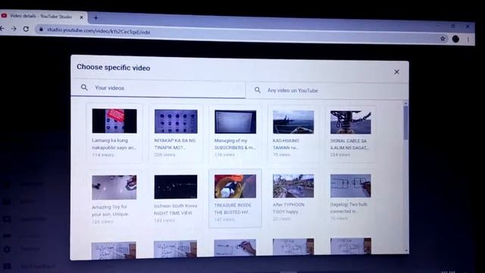485x273 pixels.
Task: Select the 'KAOHSIUNG TAIWAN' video thumbnail
Action: tap(293, 122)
